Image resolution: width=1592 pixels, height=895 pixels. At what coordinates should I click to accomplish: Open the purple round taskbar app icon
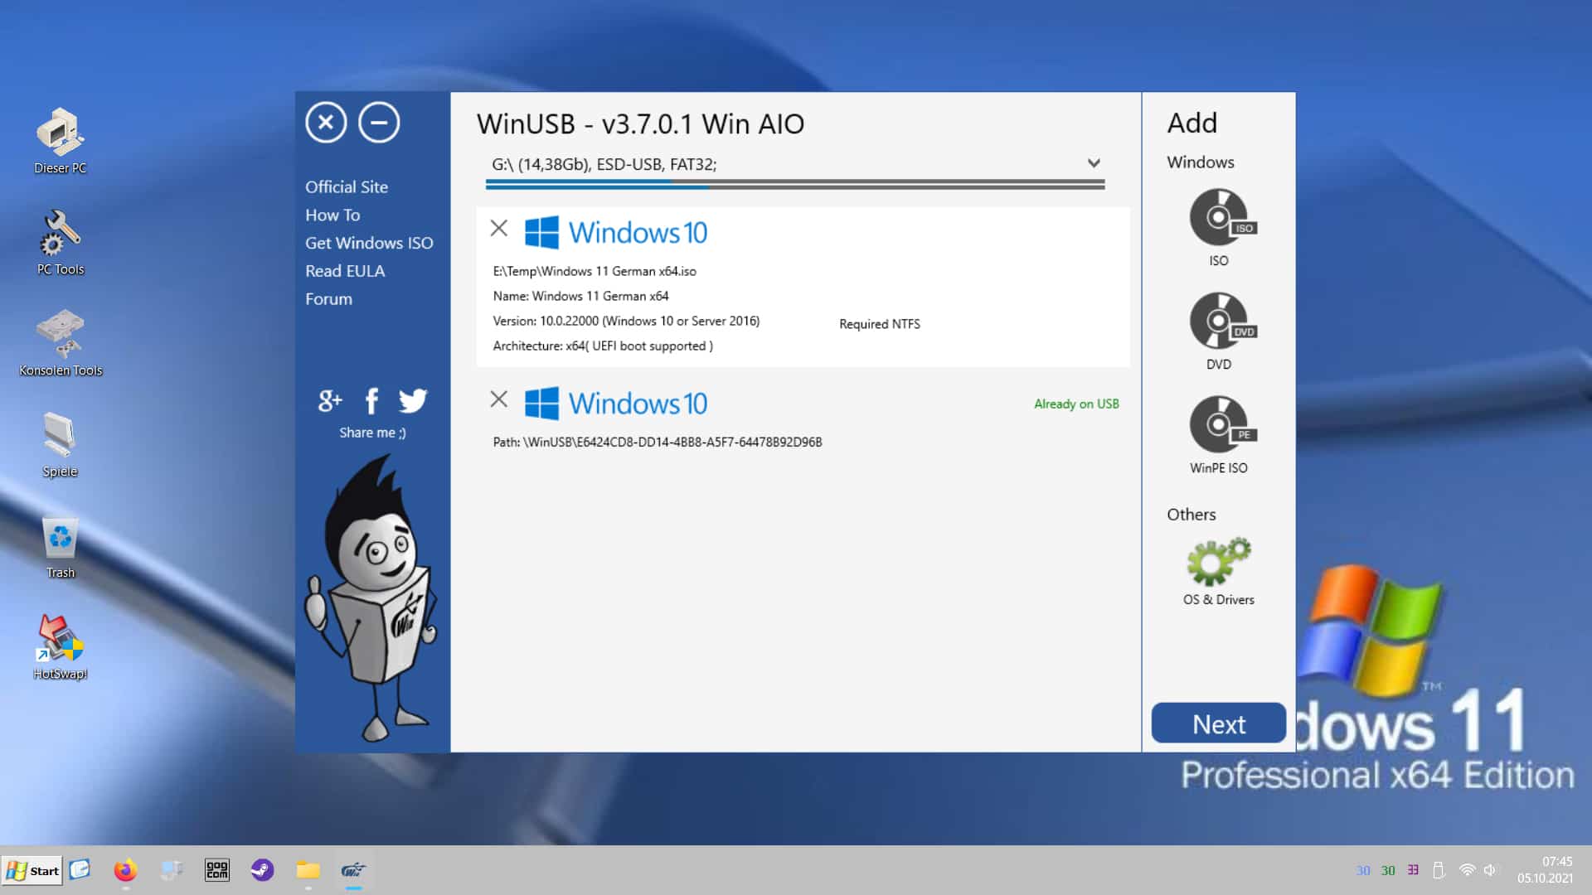[262, 870]
